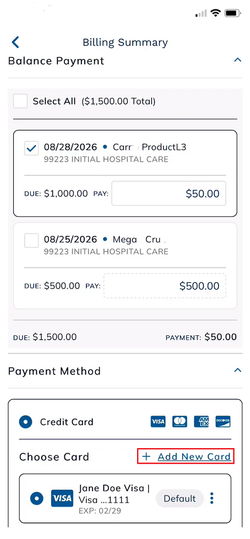
Task: Select the Credit Card radio option
Action: [26, 421]
